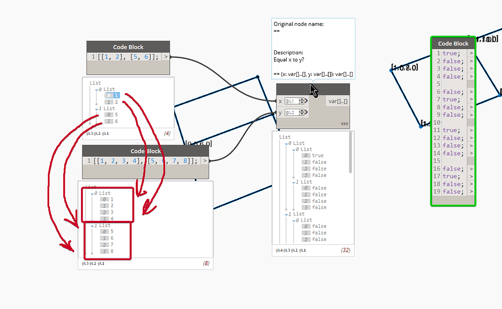Viewport: 502px width, 309px height.
Task: Select the highlighted index 1 item in the watch list
Action: tap(114, 95)
